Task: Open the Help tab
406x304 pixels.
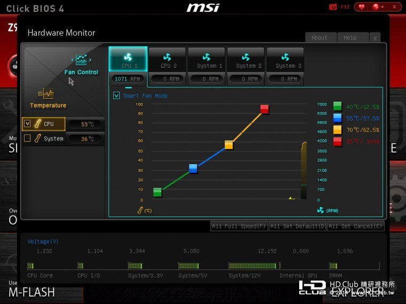Action: point(353,37)
